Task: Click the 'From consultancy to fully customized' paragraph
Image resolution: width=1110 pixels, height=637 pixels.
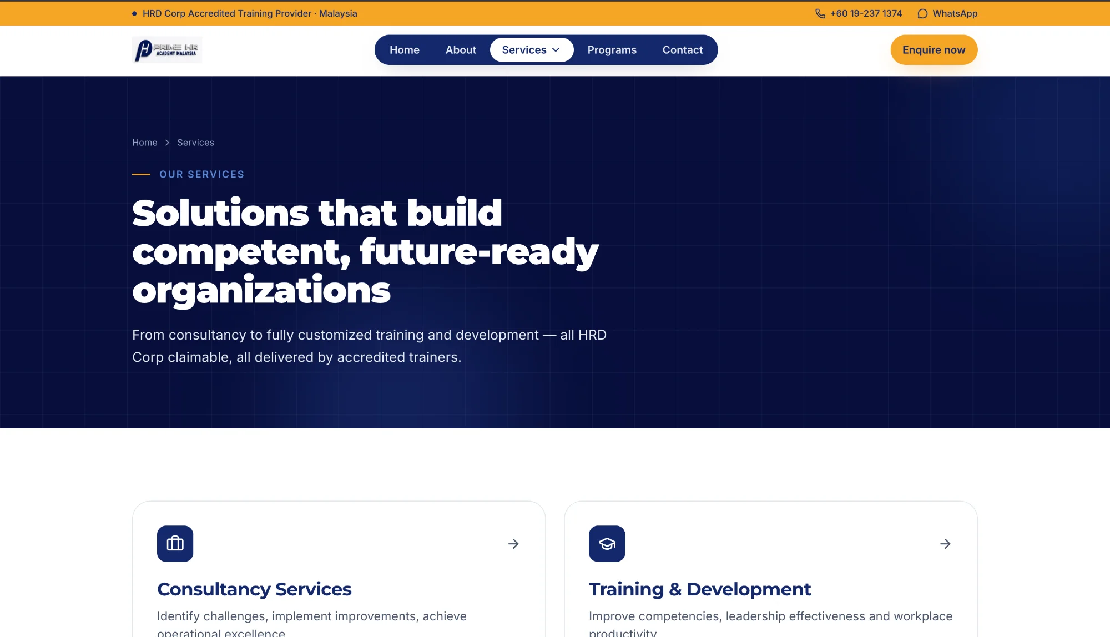Action: [369, 346]
